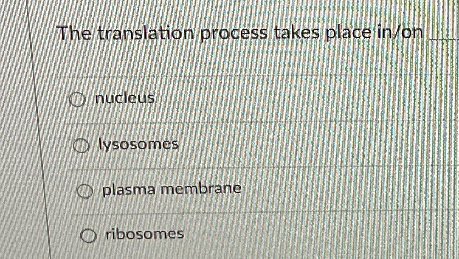
Task: Click the nucleus answer label
Action: [124, 99]
